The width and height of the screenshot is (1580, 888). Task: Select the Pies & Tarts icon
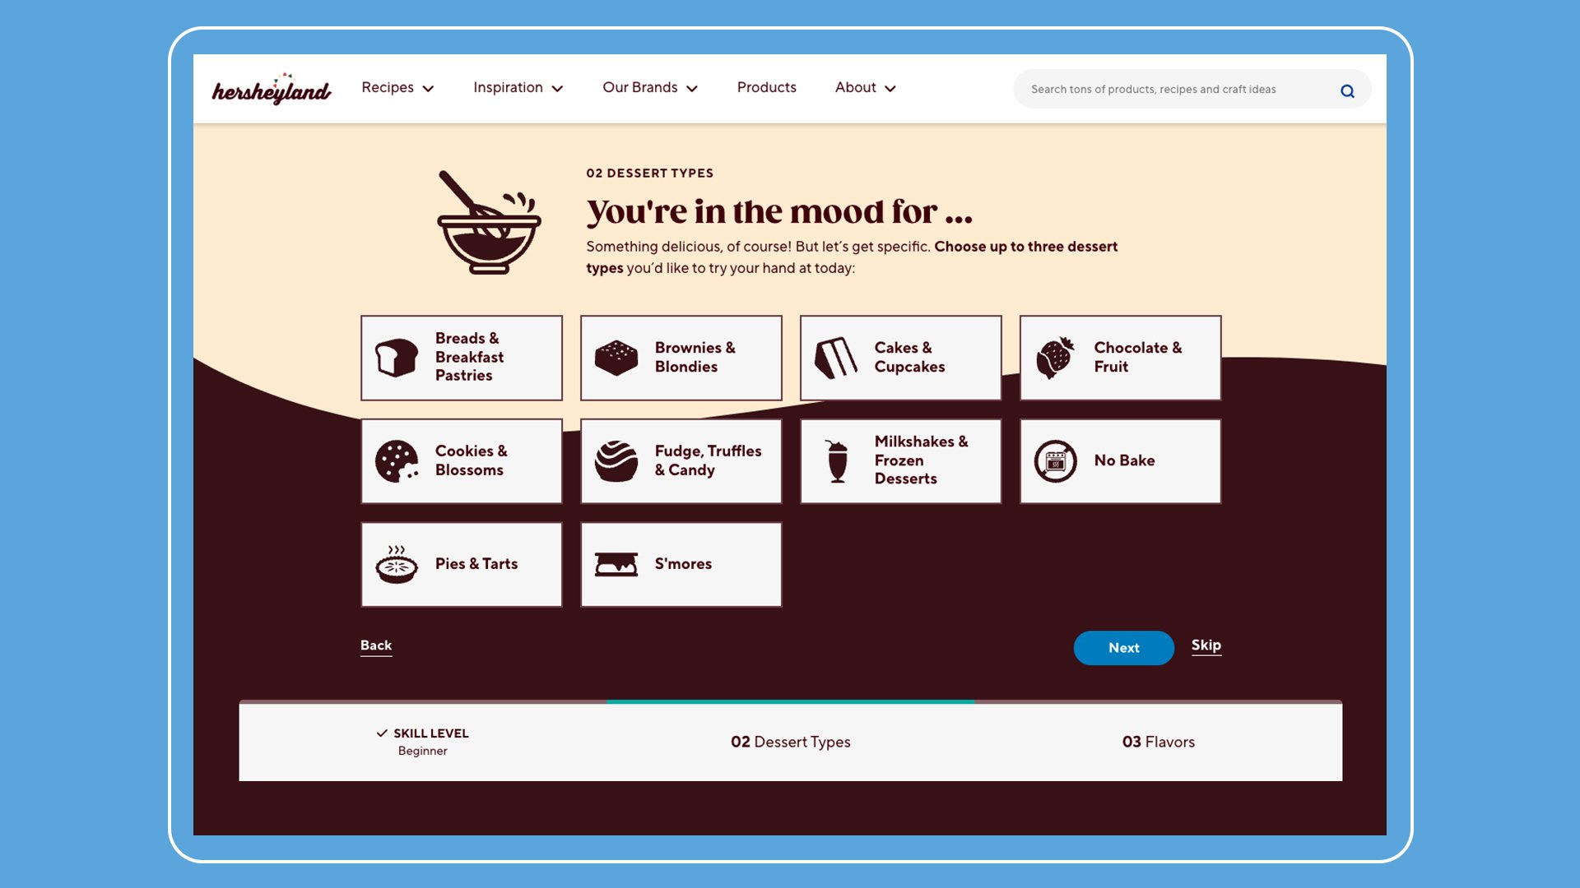(396, 564)
